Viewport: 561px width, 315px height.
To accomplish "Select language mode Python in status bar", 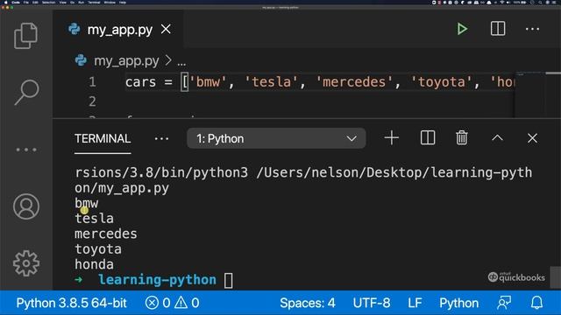I will (x=458, y=303).
